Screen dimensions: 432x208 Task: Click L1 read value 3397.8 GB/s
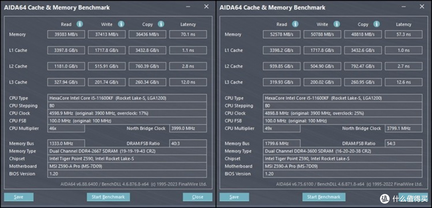(x=66, y=50)
